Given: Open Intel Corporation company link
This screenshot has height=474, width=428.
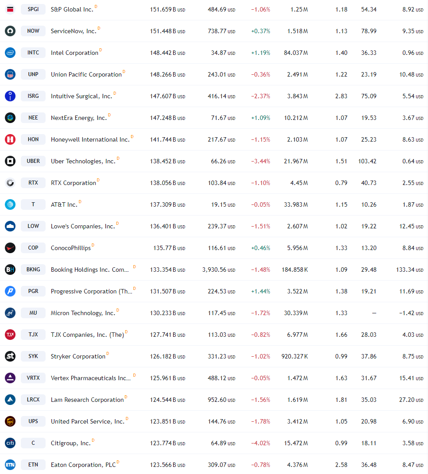Looking at the screenshot, I should point(74,53).
